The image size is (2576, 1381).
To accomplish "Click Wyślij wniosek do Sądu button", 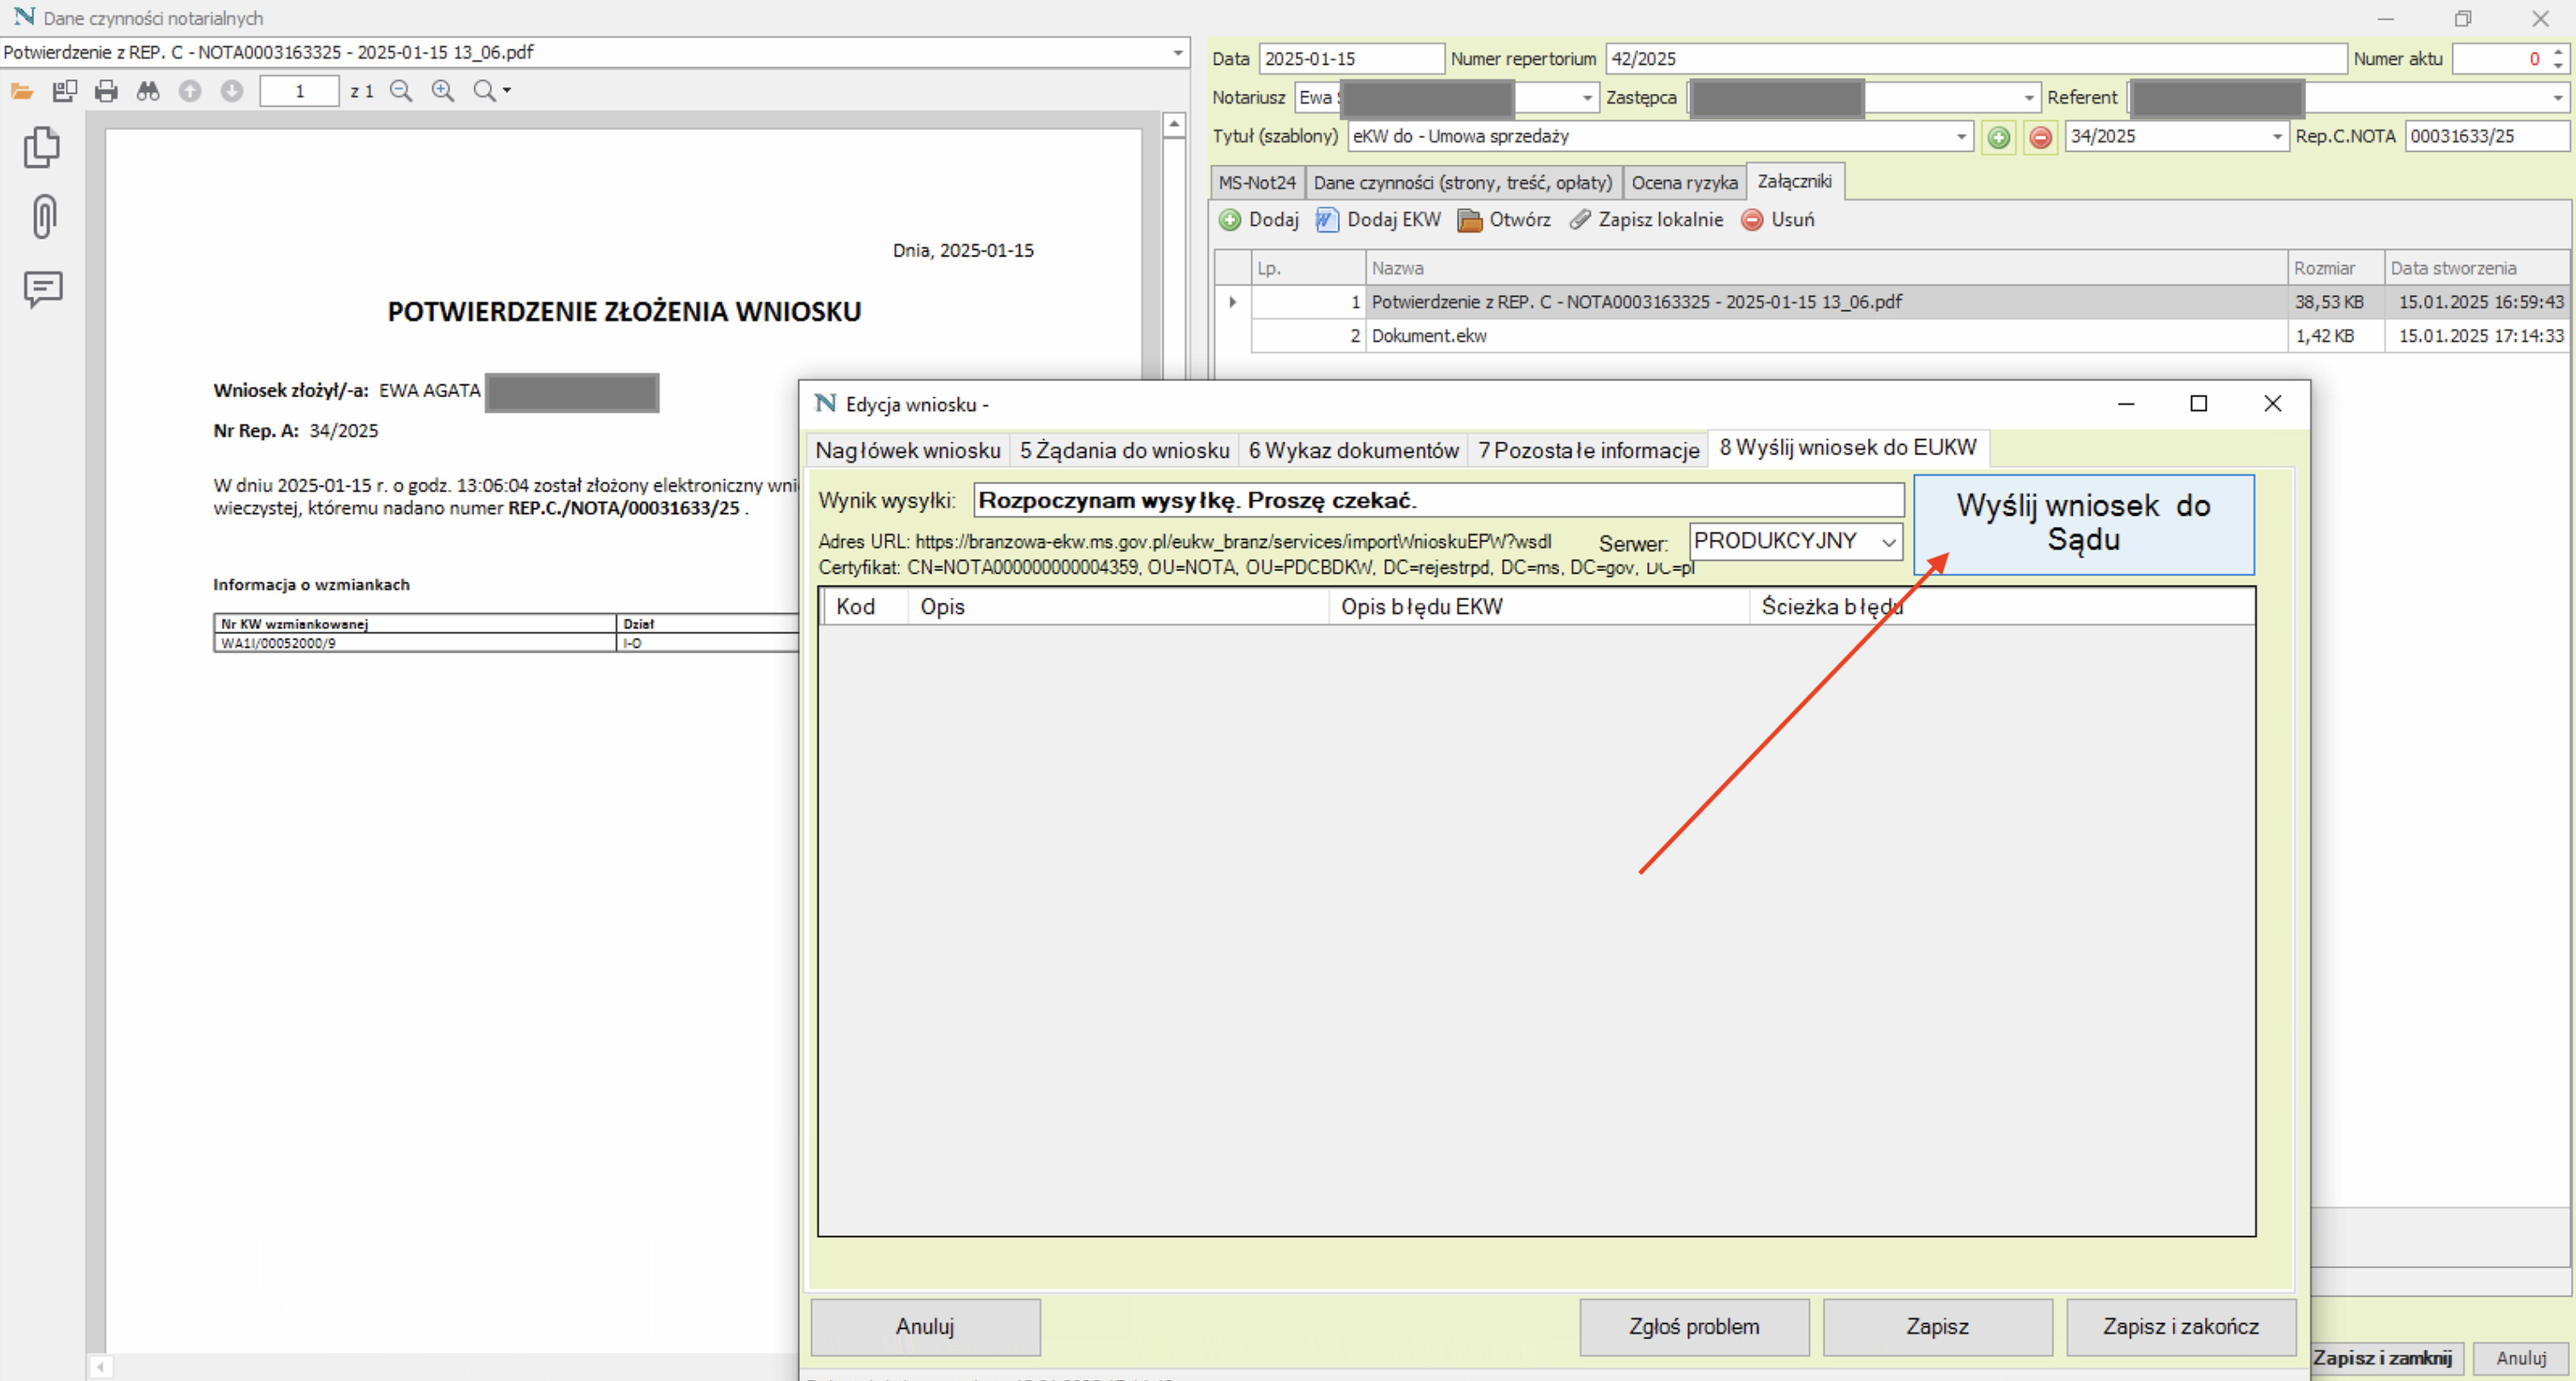I will tap(2083, 523).
